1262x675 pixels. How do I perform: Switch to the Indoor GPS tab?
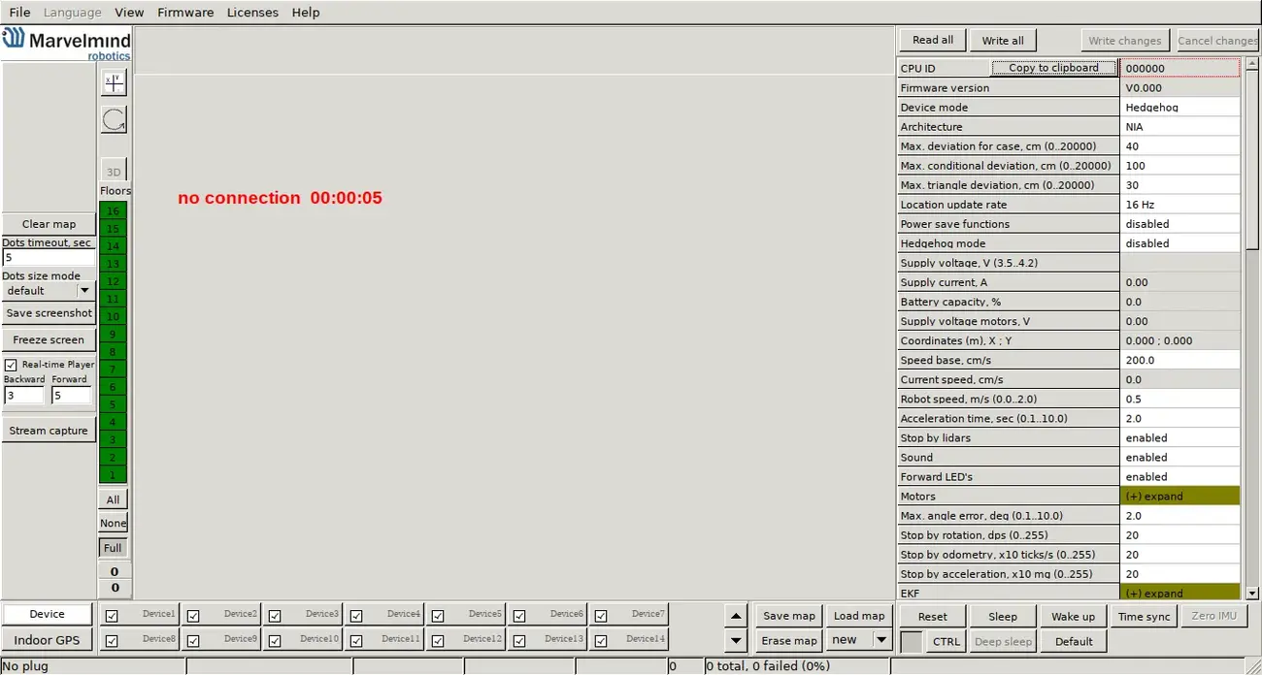[47, 640]
